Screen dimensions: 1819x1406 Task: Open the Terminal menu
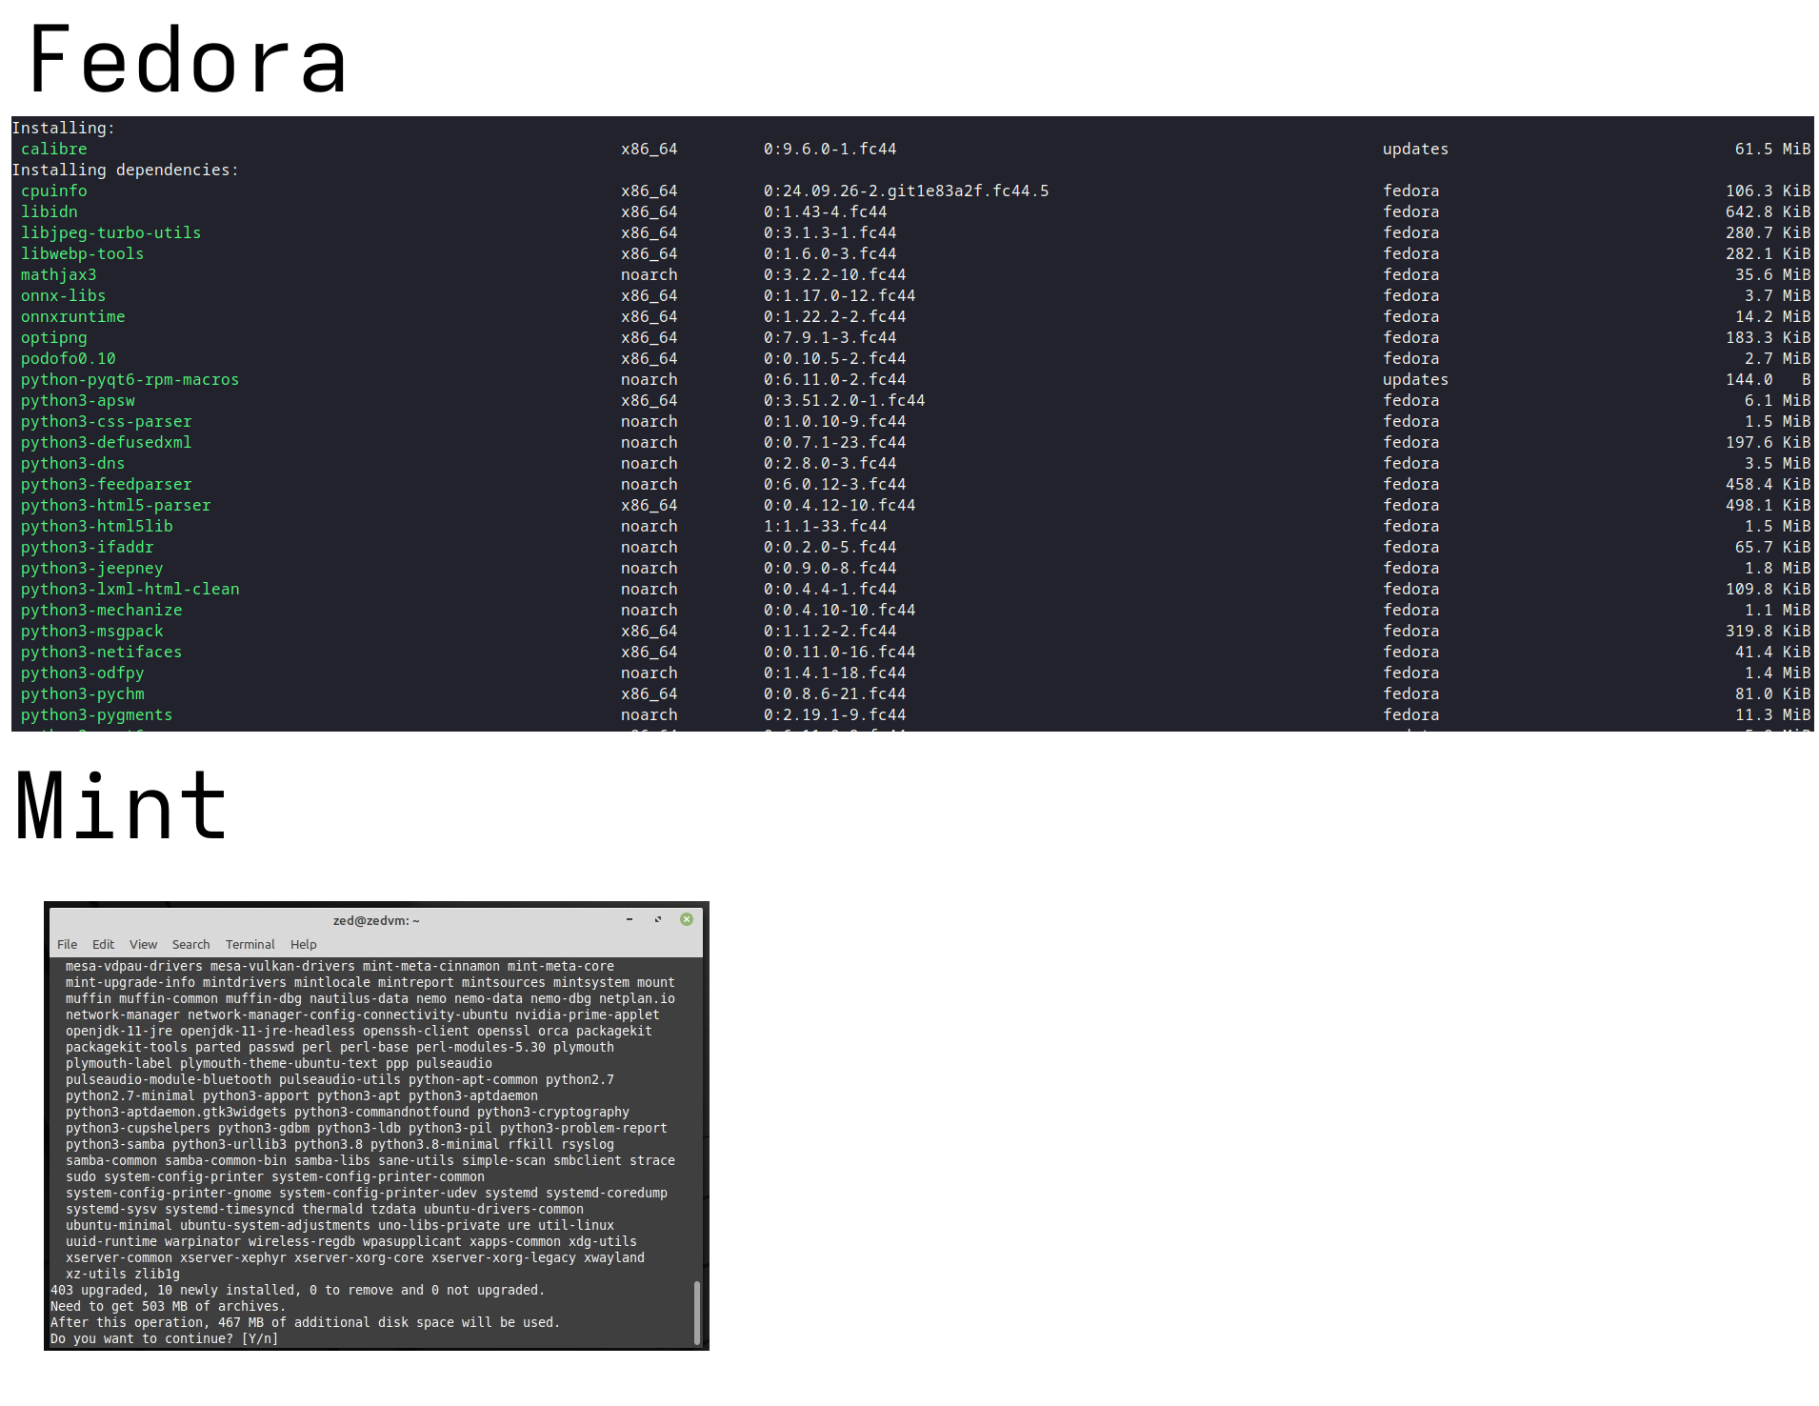250,944
